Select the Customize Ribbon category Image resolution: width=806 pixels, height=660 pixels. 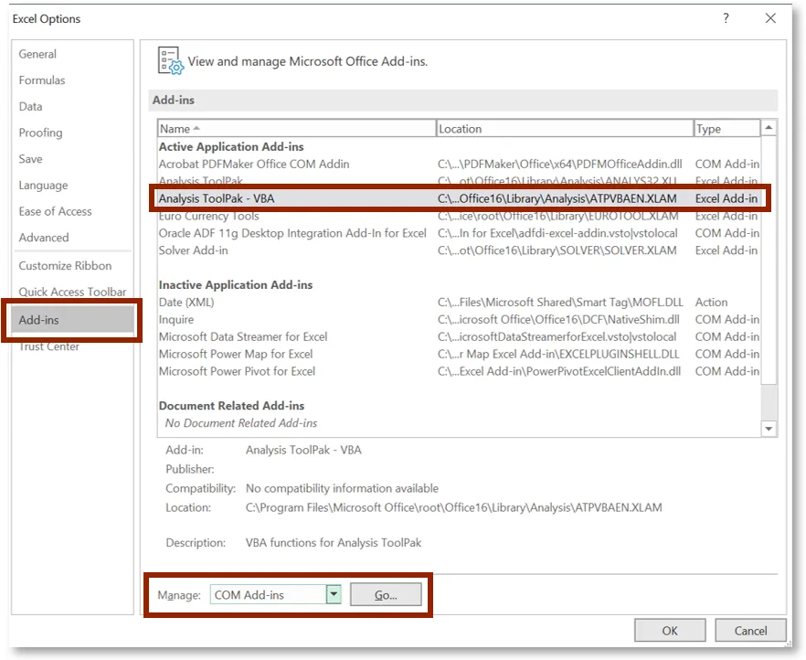pos(65,266)
